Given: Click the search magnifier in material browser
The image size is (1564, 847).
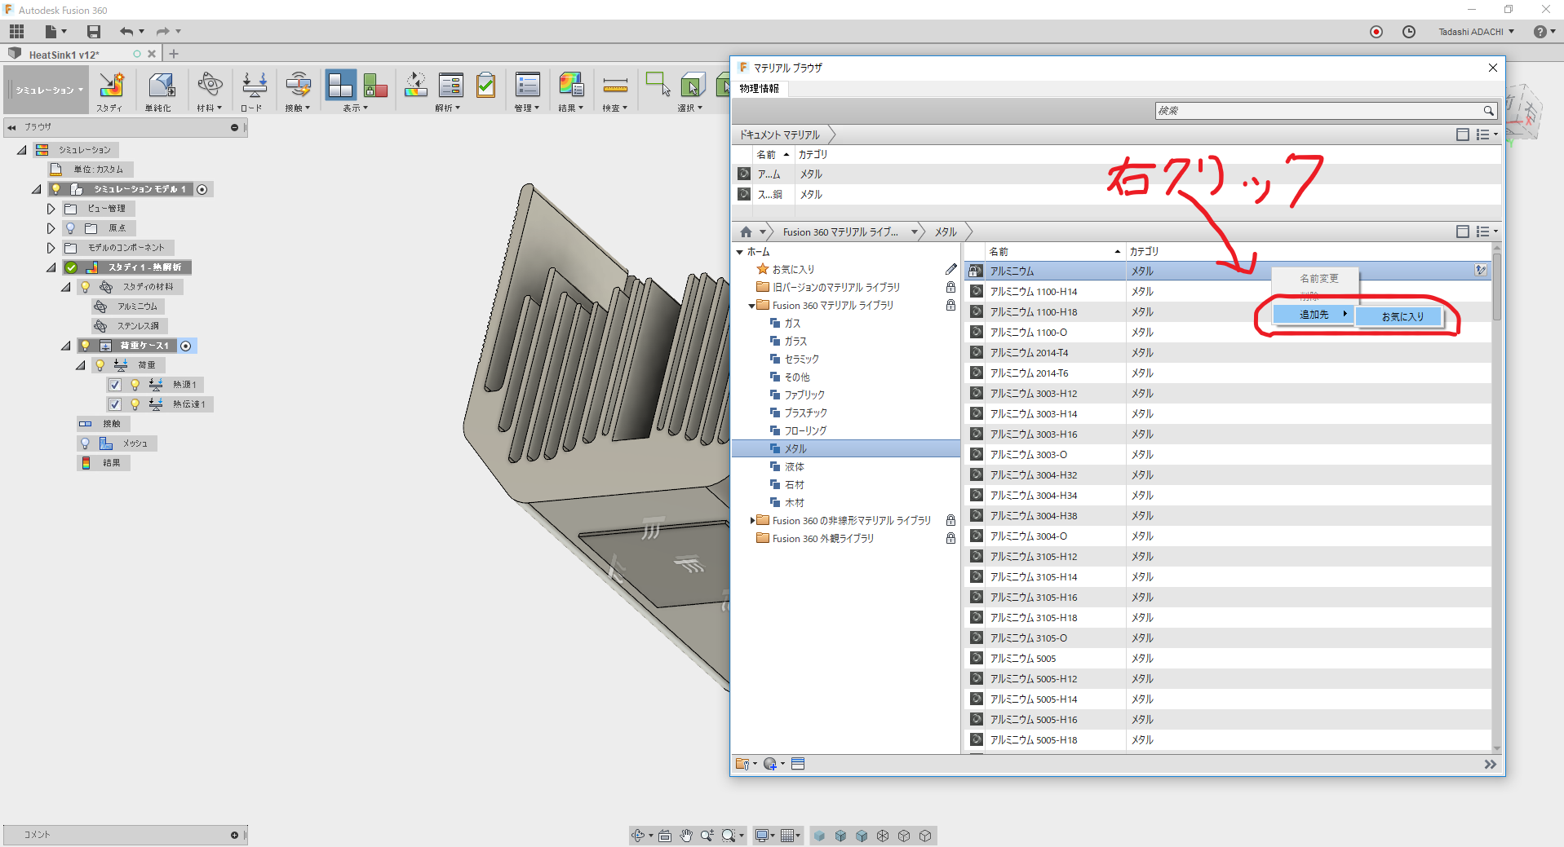Looking at the screenshot, I should point(1488,111).
